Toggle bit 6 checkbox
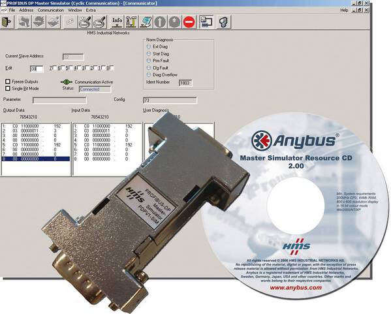Image resolution: width=391 pixels, height=314 pixels. click(x=63, y=68)
